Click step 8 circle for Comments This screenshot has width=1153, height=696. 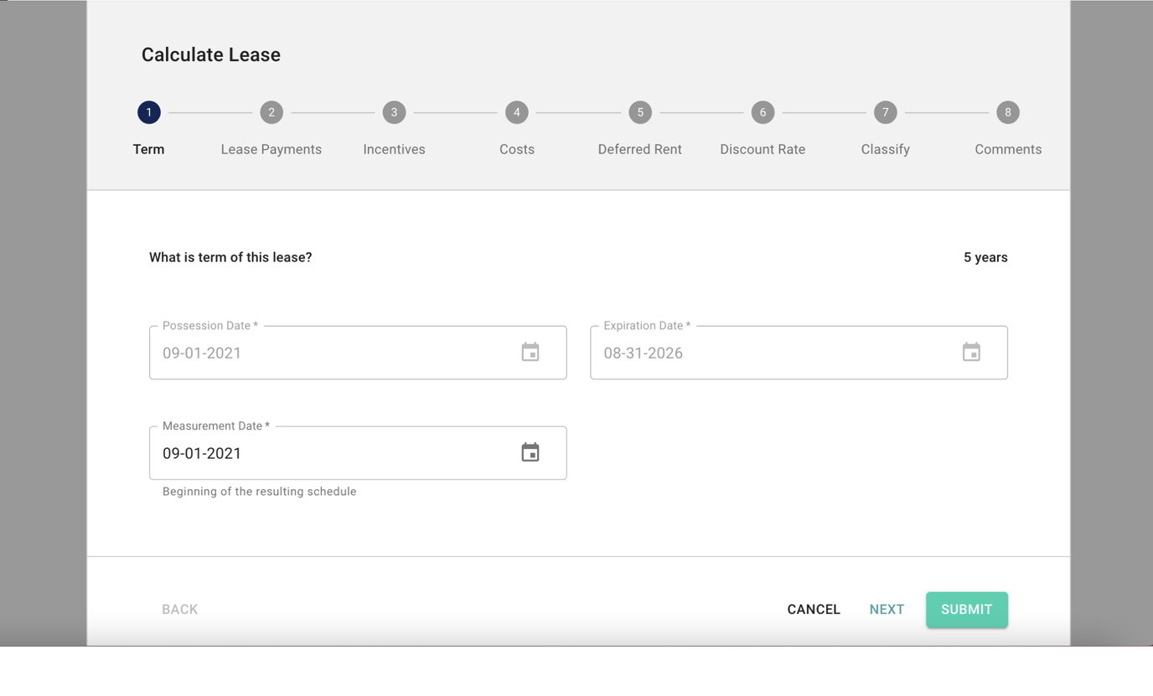point(1008,111)
